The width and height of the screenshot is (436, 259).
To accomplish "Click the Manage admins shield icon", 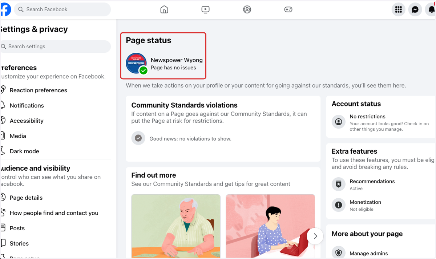I will coord(339,253).
